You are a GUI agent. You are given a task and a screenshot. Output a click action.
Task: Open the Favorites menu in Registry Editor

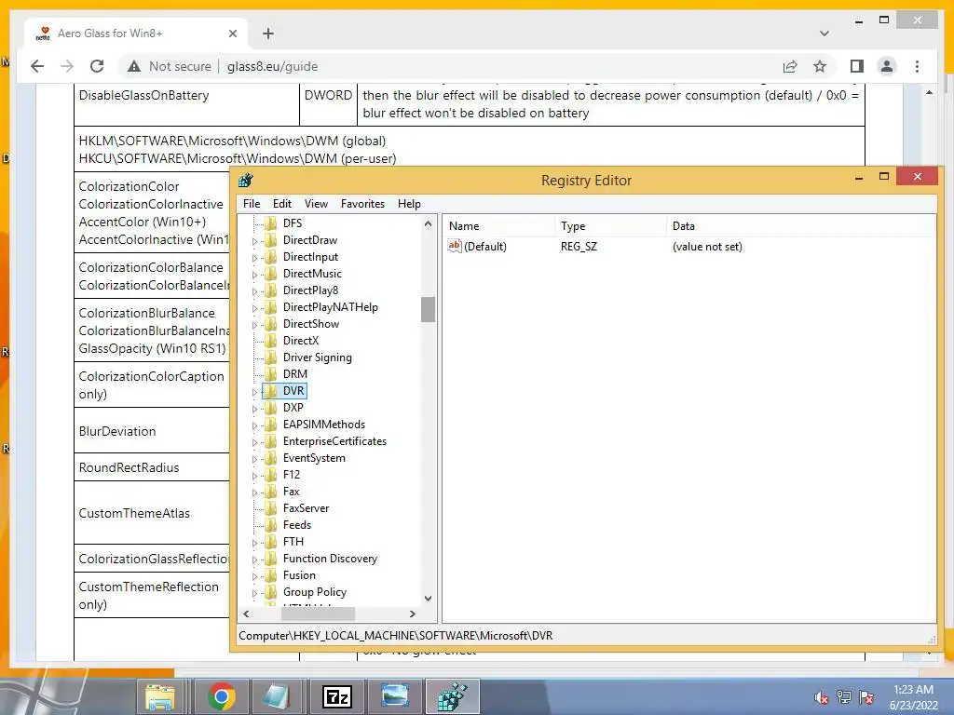tap(362, 204)
